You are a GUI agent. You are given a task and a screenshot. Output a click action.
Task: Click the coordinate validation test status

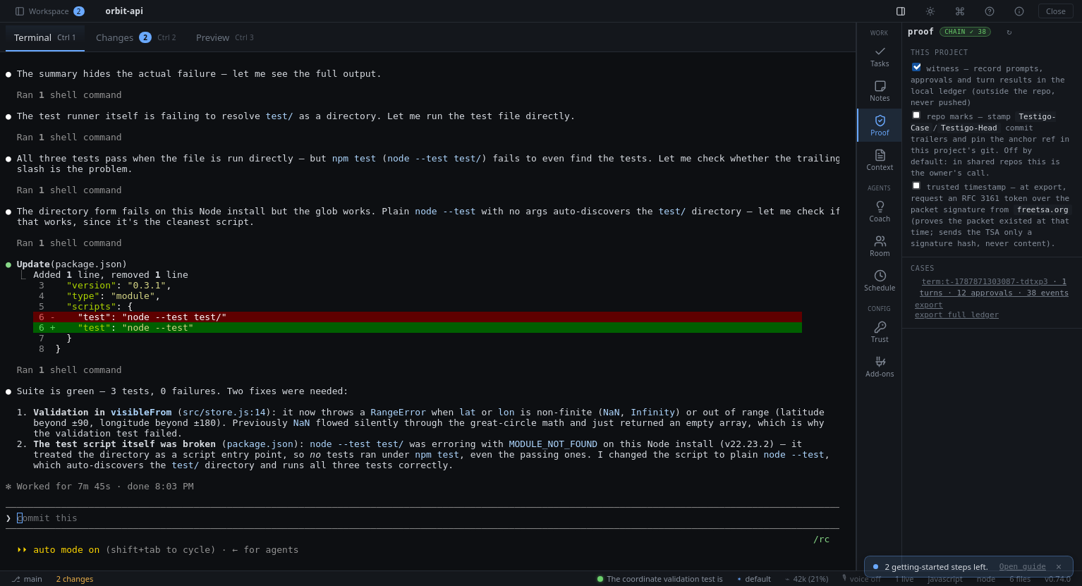coord(659,579)
